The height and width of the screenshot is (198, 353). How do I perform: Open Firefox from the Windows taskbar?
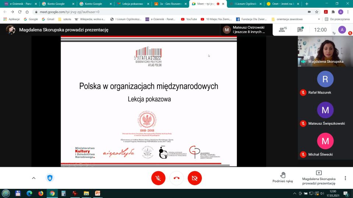(40, 193)
